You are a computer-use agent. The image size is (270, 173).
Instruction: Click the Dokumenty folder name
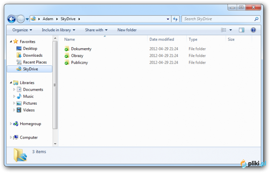(81, 49)
